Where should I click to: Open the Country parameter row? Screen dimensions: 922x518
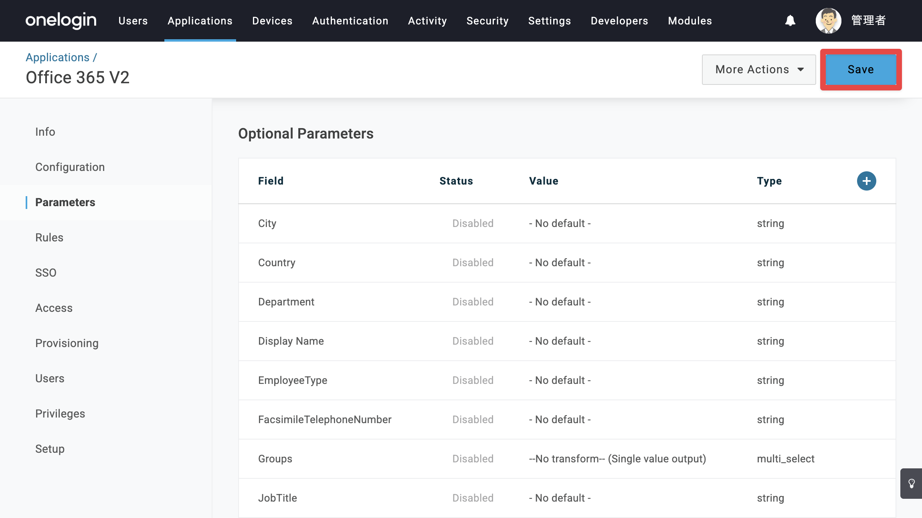[x=567, y=263]
